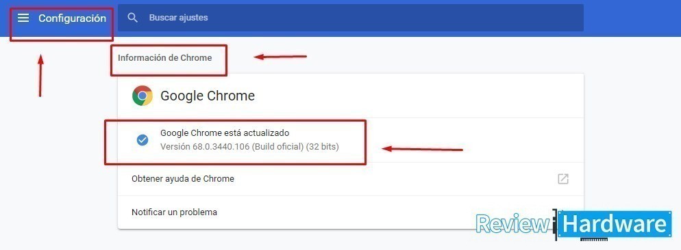This screenshot has width=681, height=250.
Task: Open the external link icon for Chrome help
Action: tap(563, 178)
